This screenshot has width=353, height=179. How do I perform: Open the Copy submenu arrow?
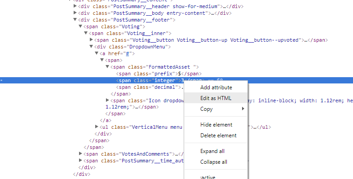243,109
